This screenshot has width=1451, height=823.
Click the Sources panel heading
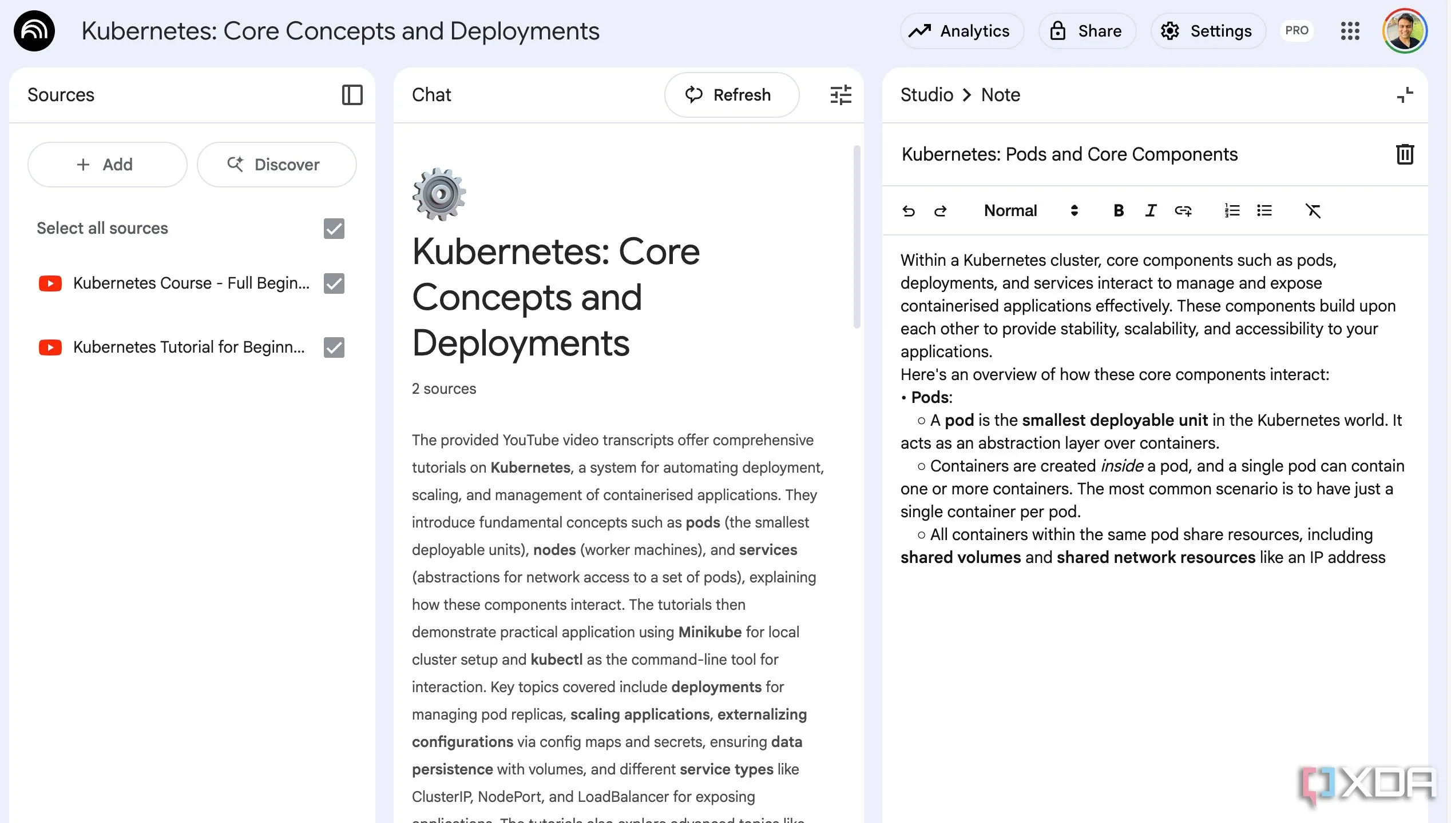point(61,95)
